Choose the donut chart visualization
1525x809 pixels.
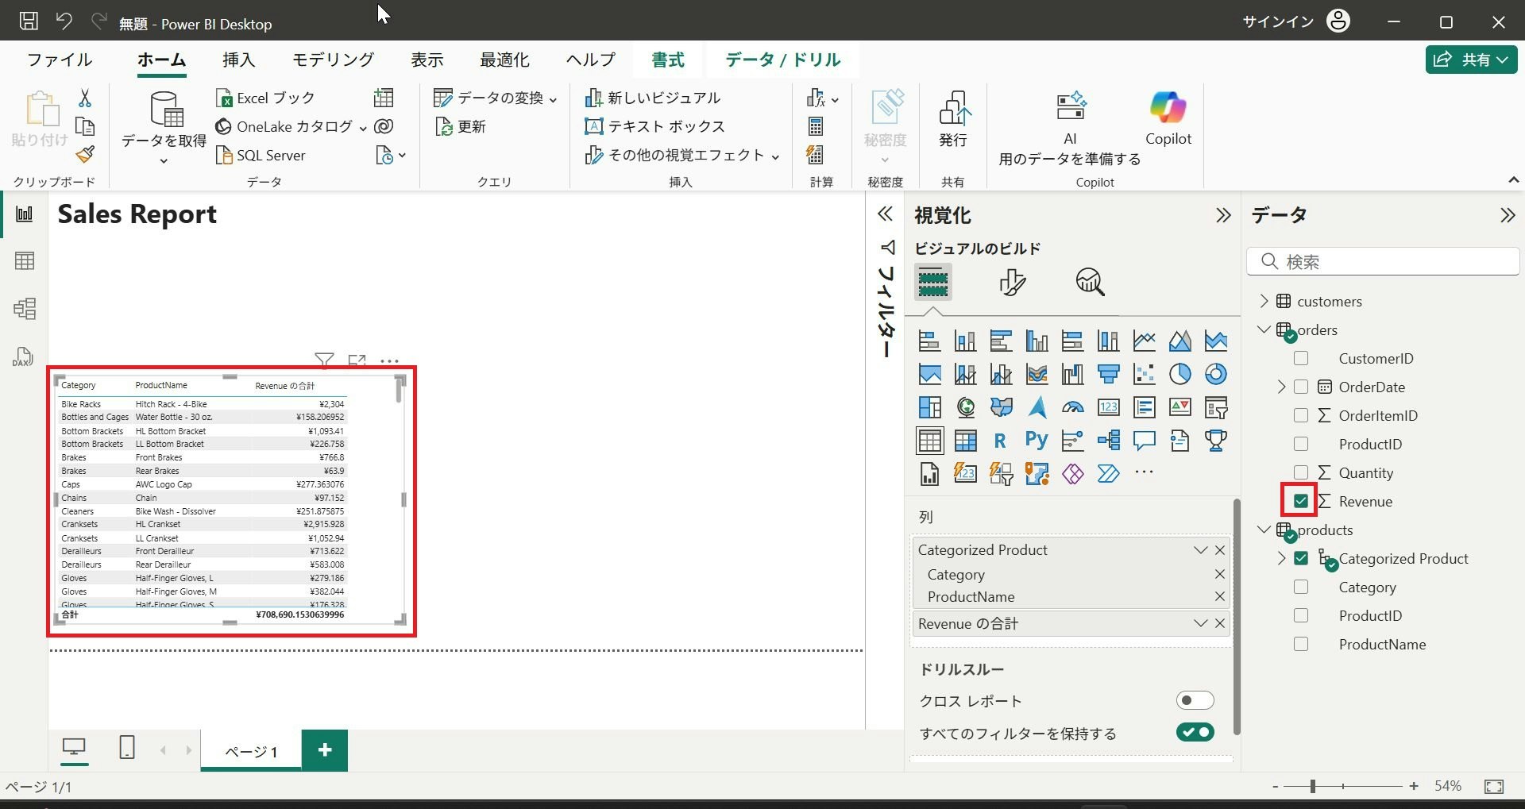click(1215, 373)
